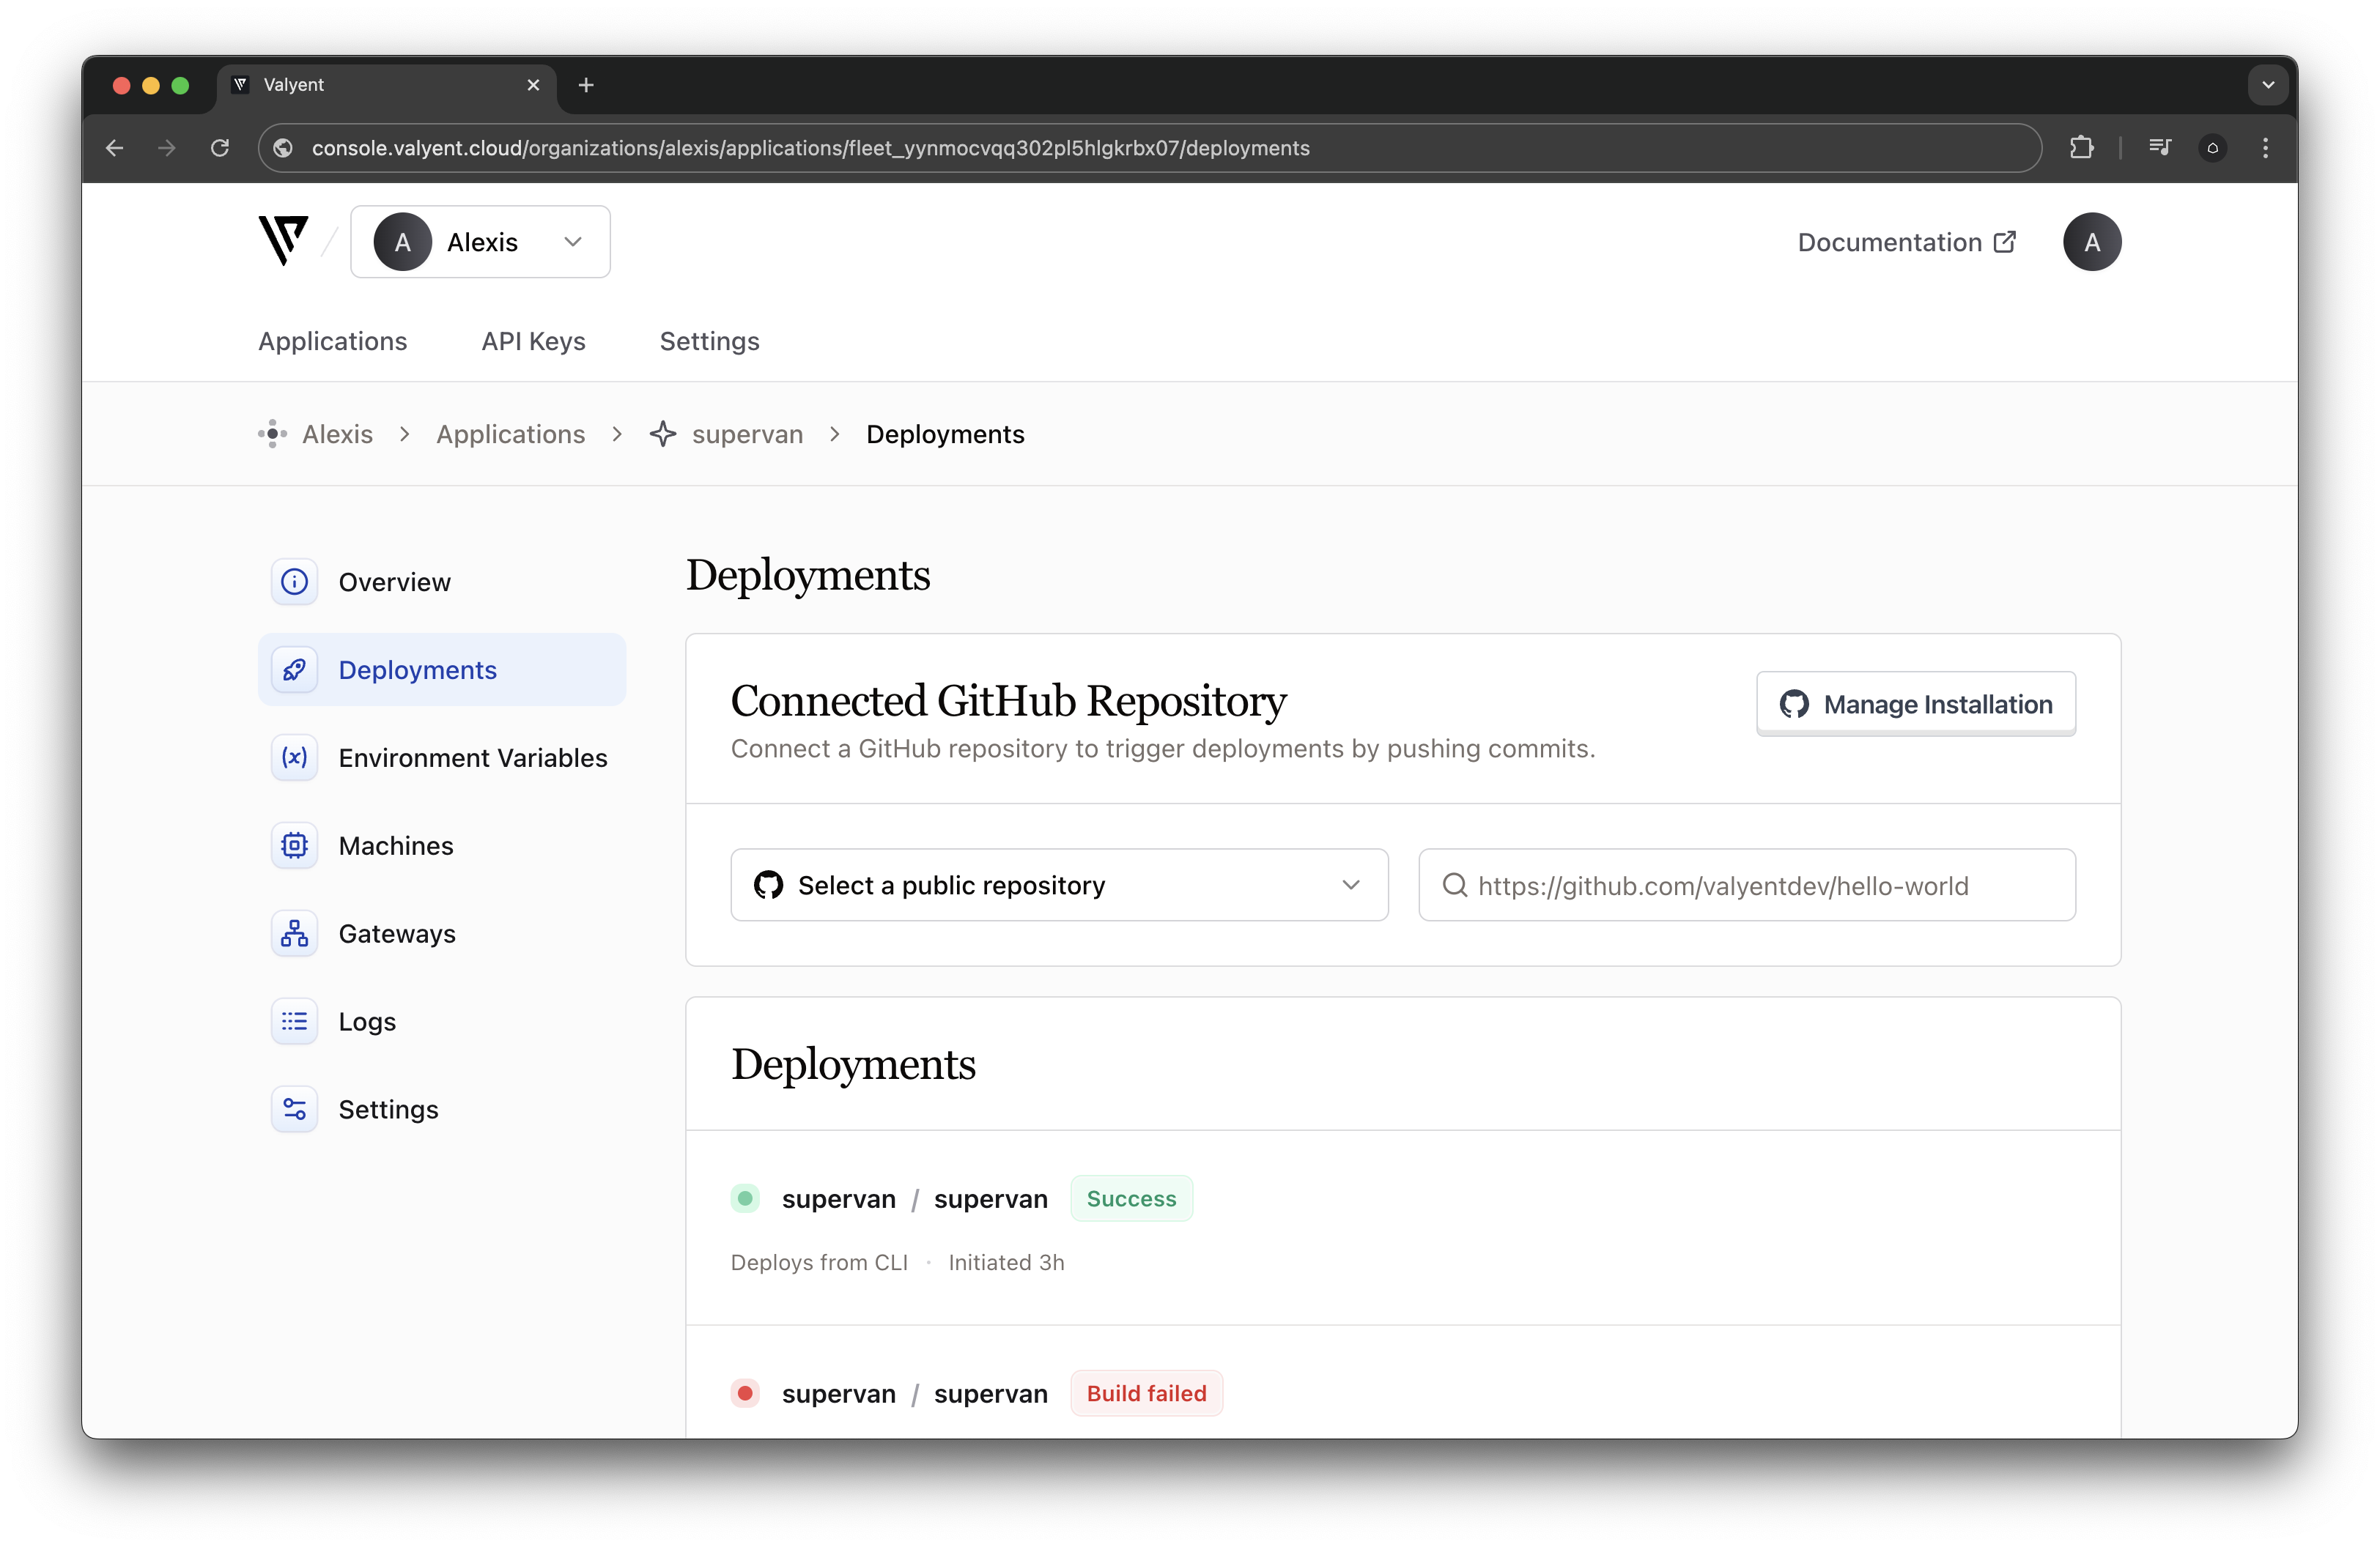Open the Documentation external link
The image size is (2380, 1547).
point(1906,242)
